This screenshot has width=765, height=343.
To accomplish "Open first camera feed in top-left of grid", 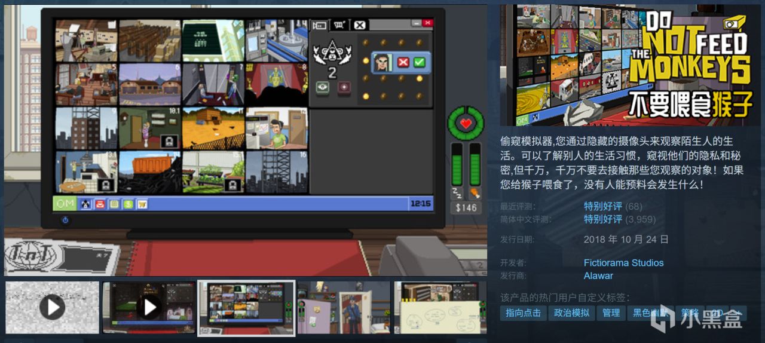I will click(x=86, y=41).
